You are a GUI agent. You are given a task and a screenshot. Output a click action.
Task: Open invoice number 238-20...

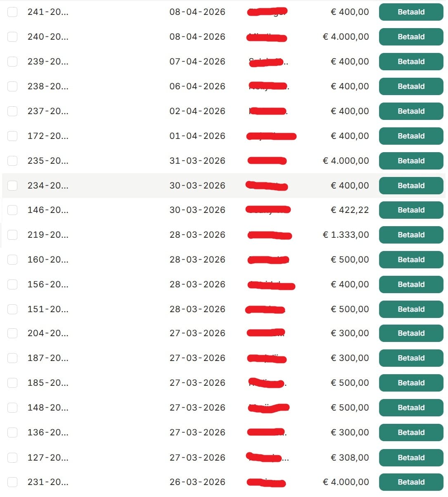coord(48,86)
